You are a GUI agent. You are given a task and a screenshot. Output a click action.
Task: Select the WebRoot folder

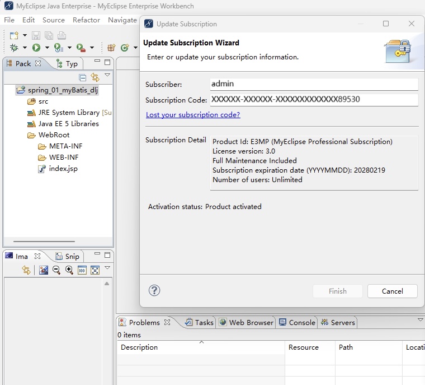point(49,134)
